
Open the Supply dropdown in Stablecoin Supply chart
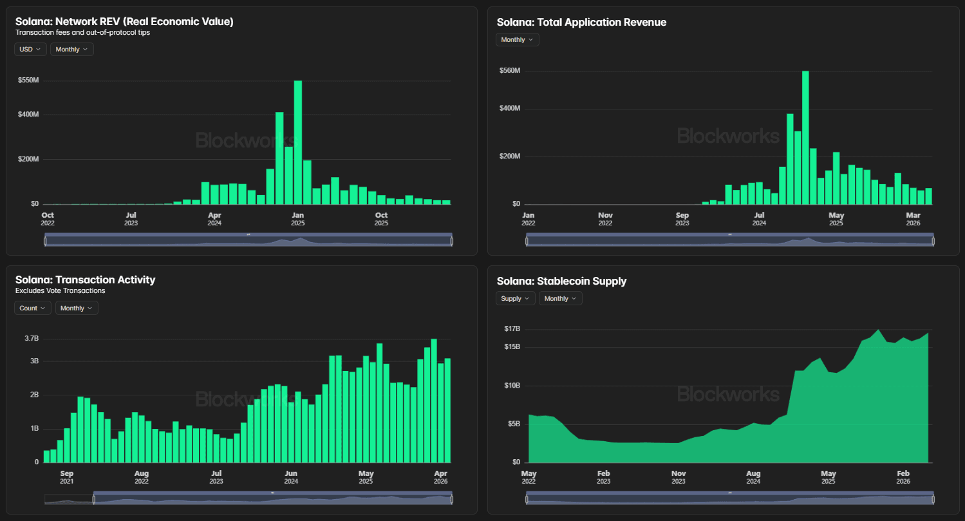(x=515, y=298)
